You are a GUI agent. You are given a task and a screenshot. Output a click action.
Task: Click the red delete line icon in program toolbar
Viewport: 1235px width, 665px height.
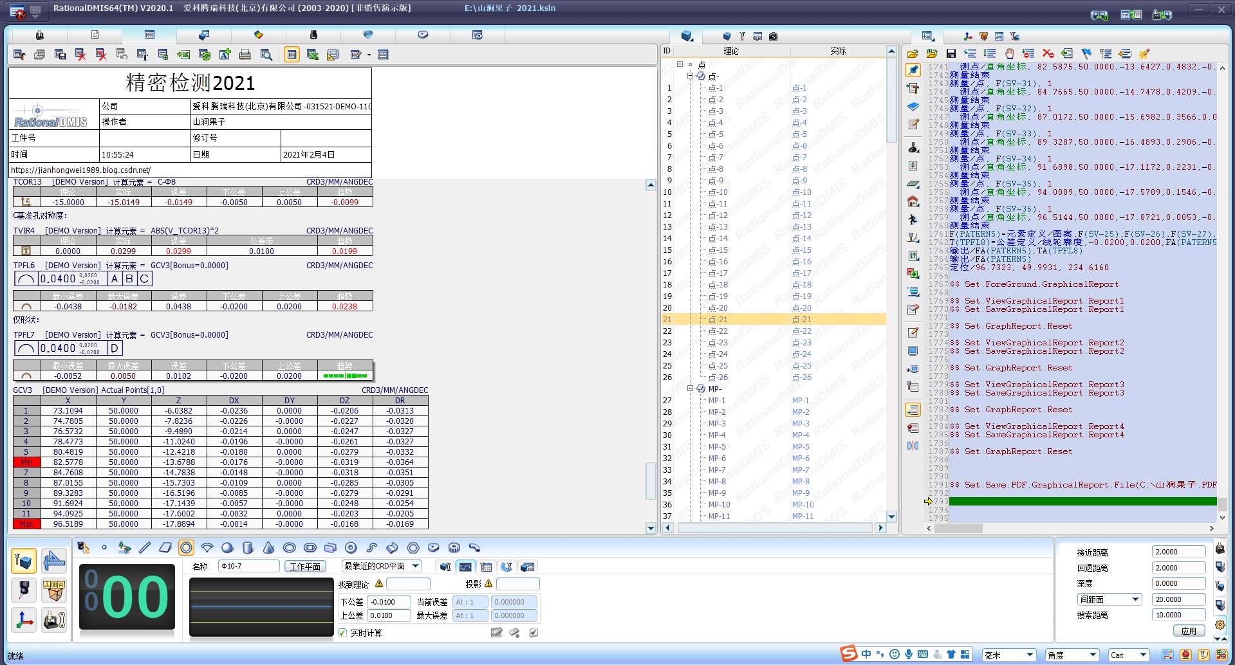coord(1048,53)
